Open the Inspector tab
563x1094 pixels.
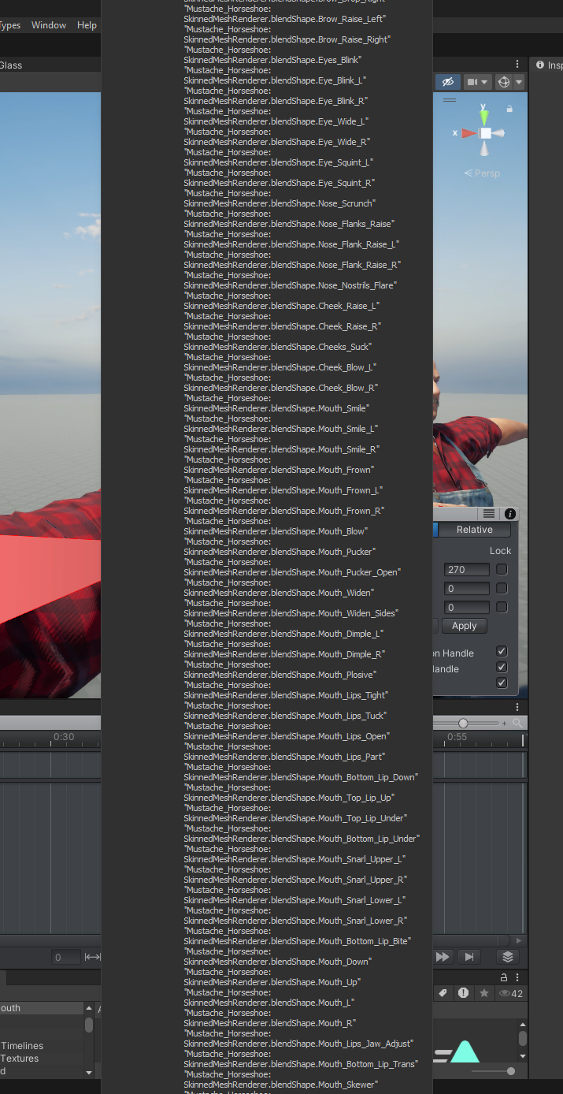point(550,65)
